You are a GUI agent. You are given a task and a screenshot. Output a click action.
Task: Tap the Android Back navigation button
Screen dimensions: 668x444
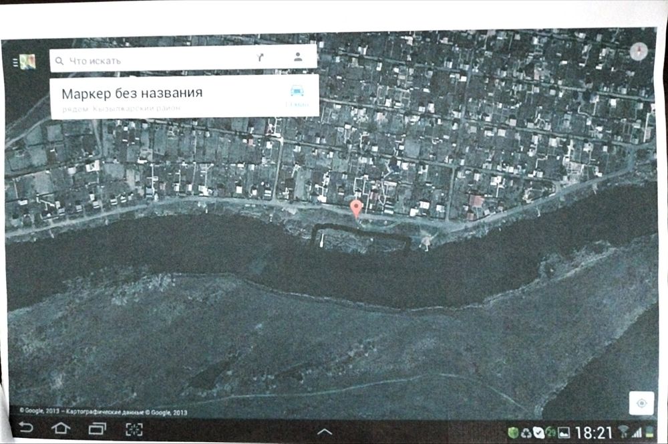pos(25,428)
